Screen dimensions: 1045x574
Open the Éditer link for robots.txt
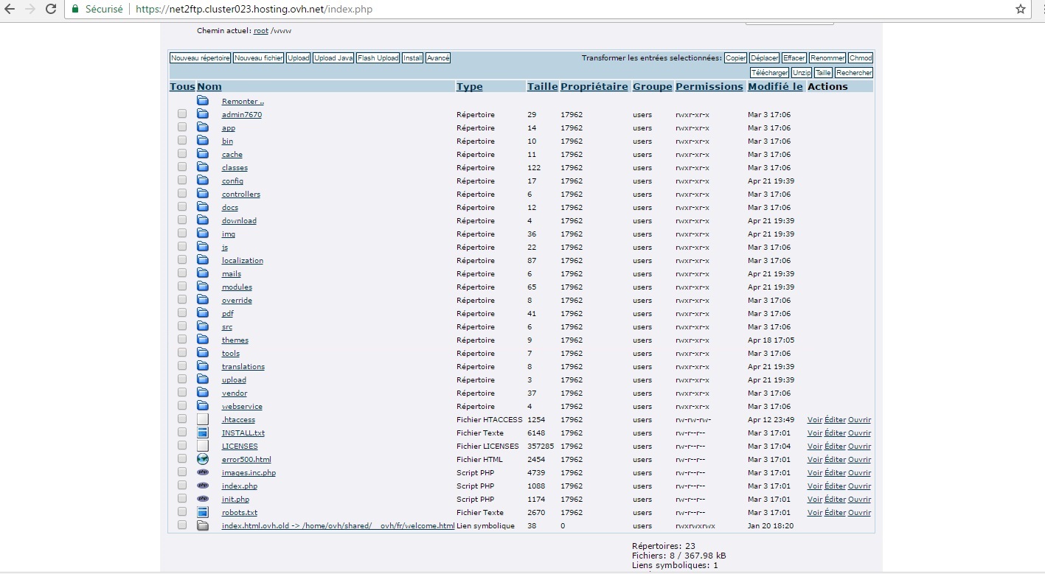click(x=835, y=512)
